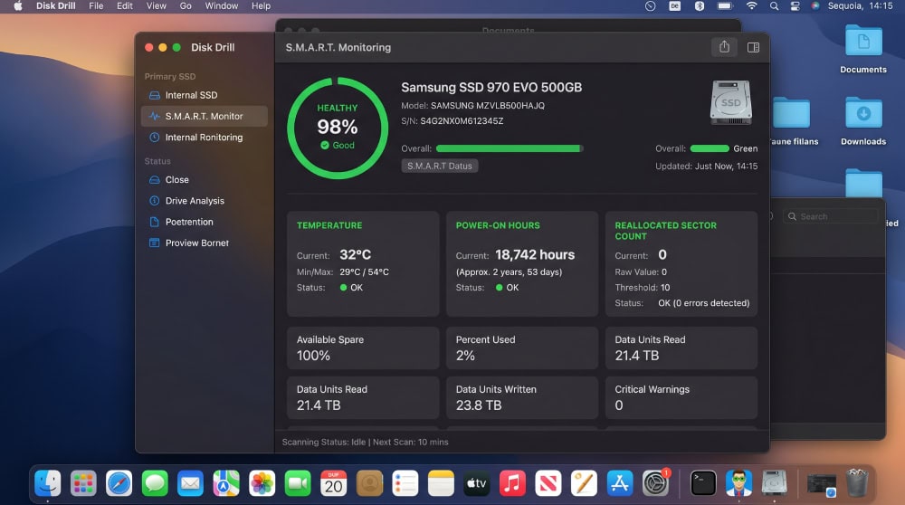Select Drive Analysis in sidebar
Viewport: 905px width, 505px height.
[205, 201]
